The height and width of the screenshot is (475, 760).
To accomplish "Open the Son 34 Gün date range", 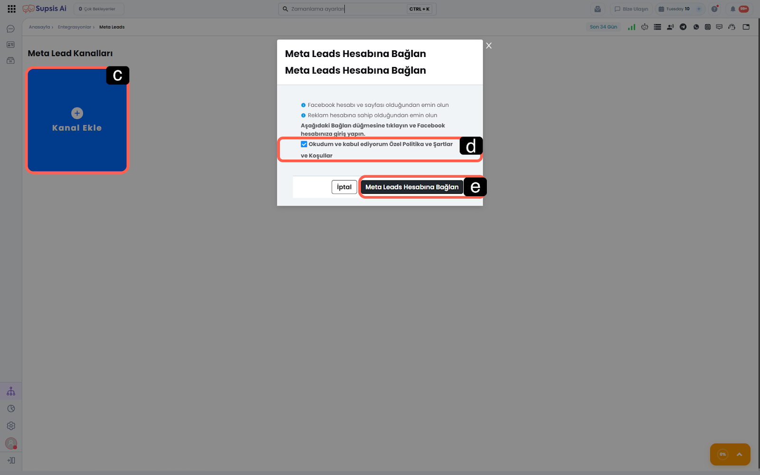I will point(603,27).
